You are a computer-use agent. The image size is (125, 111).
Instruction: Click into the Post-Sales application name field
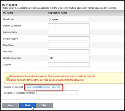tap(69, 45)
